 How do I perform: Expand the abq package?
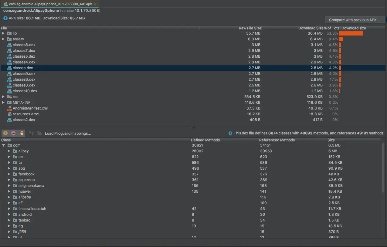coord(9,168)
